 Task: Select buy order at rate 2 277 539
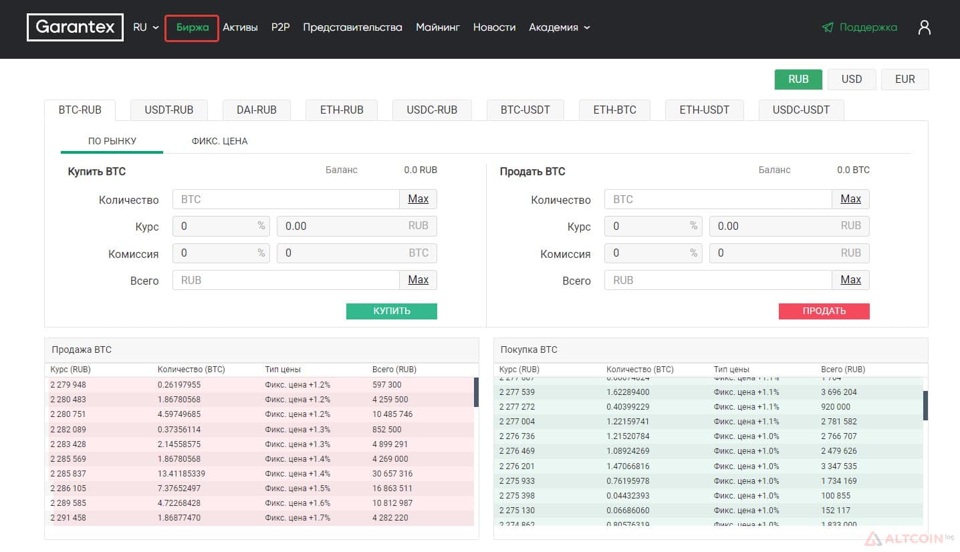click(709, 392)
